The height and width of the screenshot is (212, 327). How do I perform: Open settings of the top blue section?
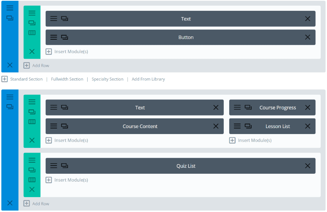point(10,8)
